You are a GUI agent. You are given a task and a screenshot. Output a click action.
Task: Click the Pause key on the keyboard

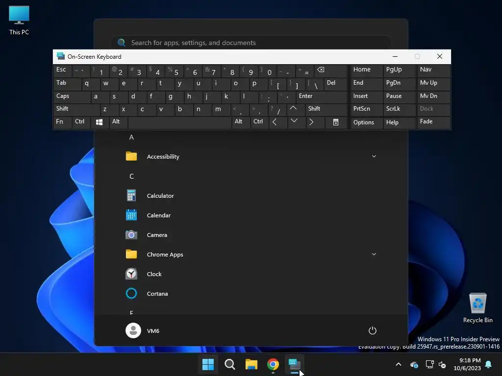coord(399,96)
